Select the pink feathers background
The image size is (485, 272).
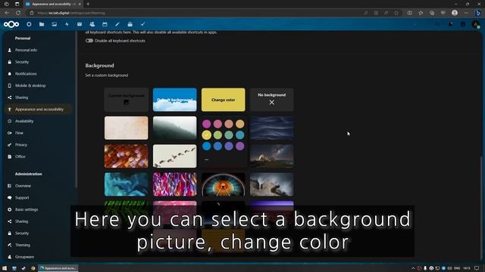coord(175,184)
